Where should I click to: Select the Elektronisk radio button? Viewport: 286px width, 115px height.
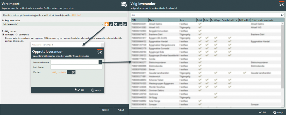[x=16, y=35]
